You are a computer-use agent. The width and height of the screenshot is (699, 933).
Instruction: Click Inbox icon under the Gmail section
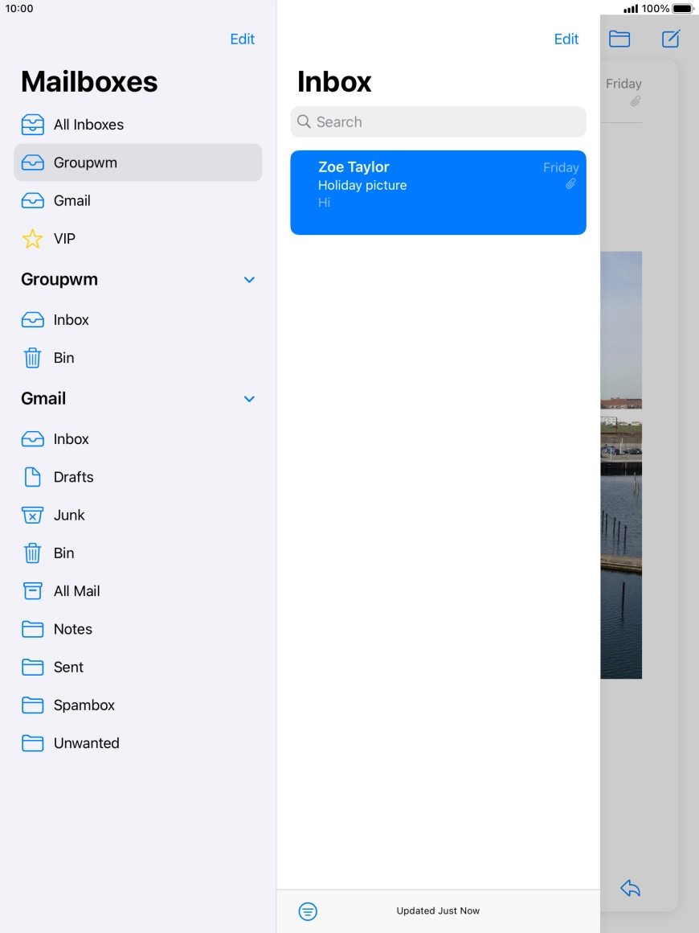click(32, 439)
